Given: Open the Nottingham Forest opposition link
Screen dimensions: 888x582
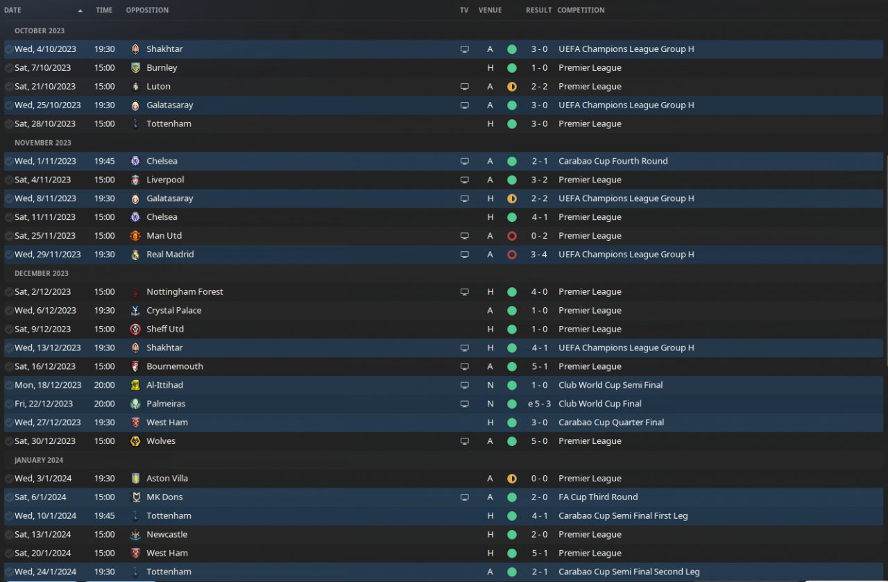Looking at the screenshot, I should click(x=185, y=292).
